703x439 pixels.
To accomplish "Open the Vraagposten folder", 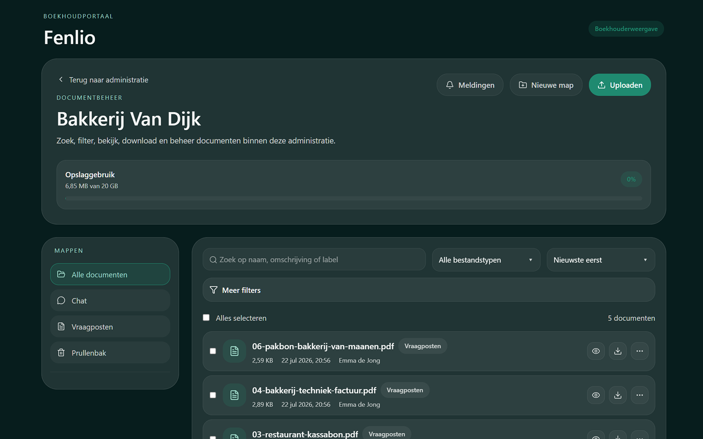I will (x=110, y=327).
